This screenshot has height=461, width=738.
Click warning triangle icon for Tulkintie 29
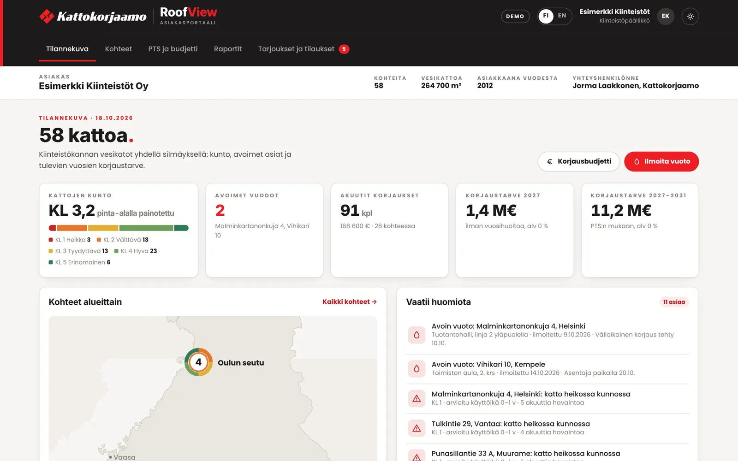tap(417, 428)
